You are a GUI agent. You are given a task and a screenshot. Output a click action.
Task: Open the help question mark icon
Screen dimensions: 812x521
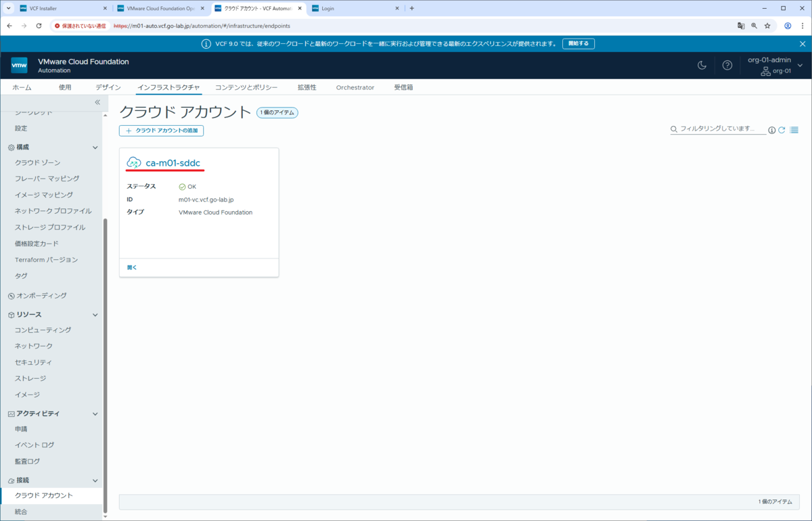pos(727,65)
